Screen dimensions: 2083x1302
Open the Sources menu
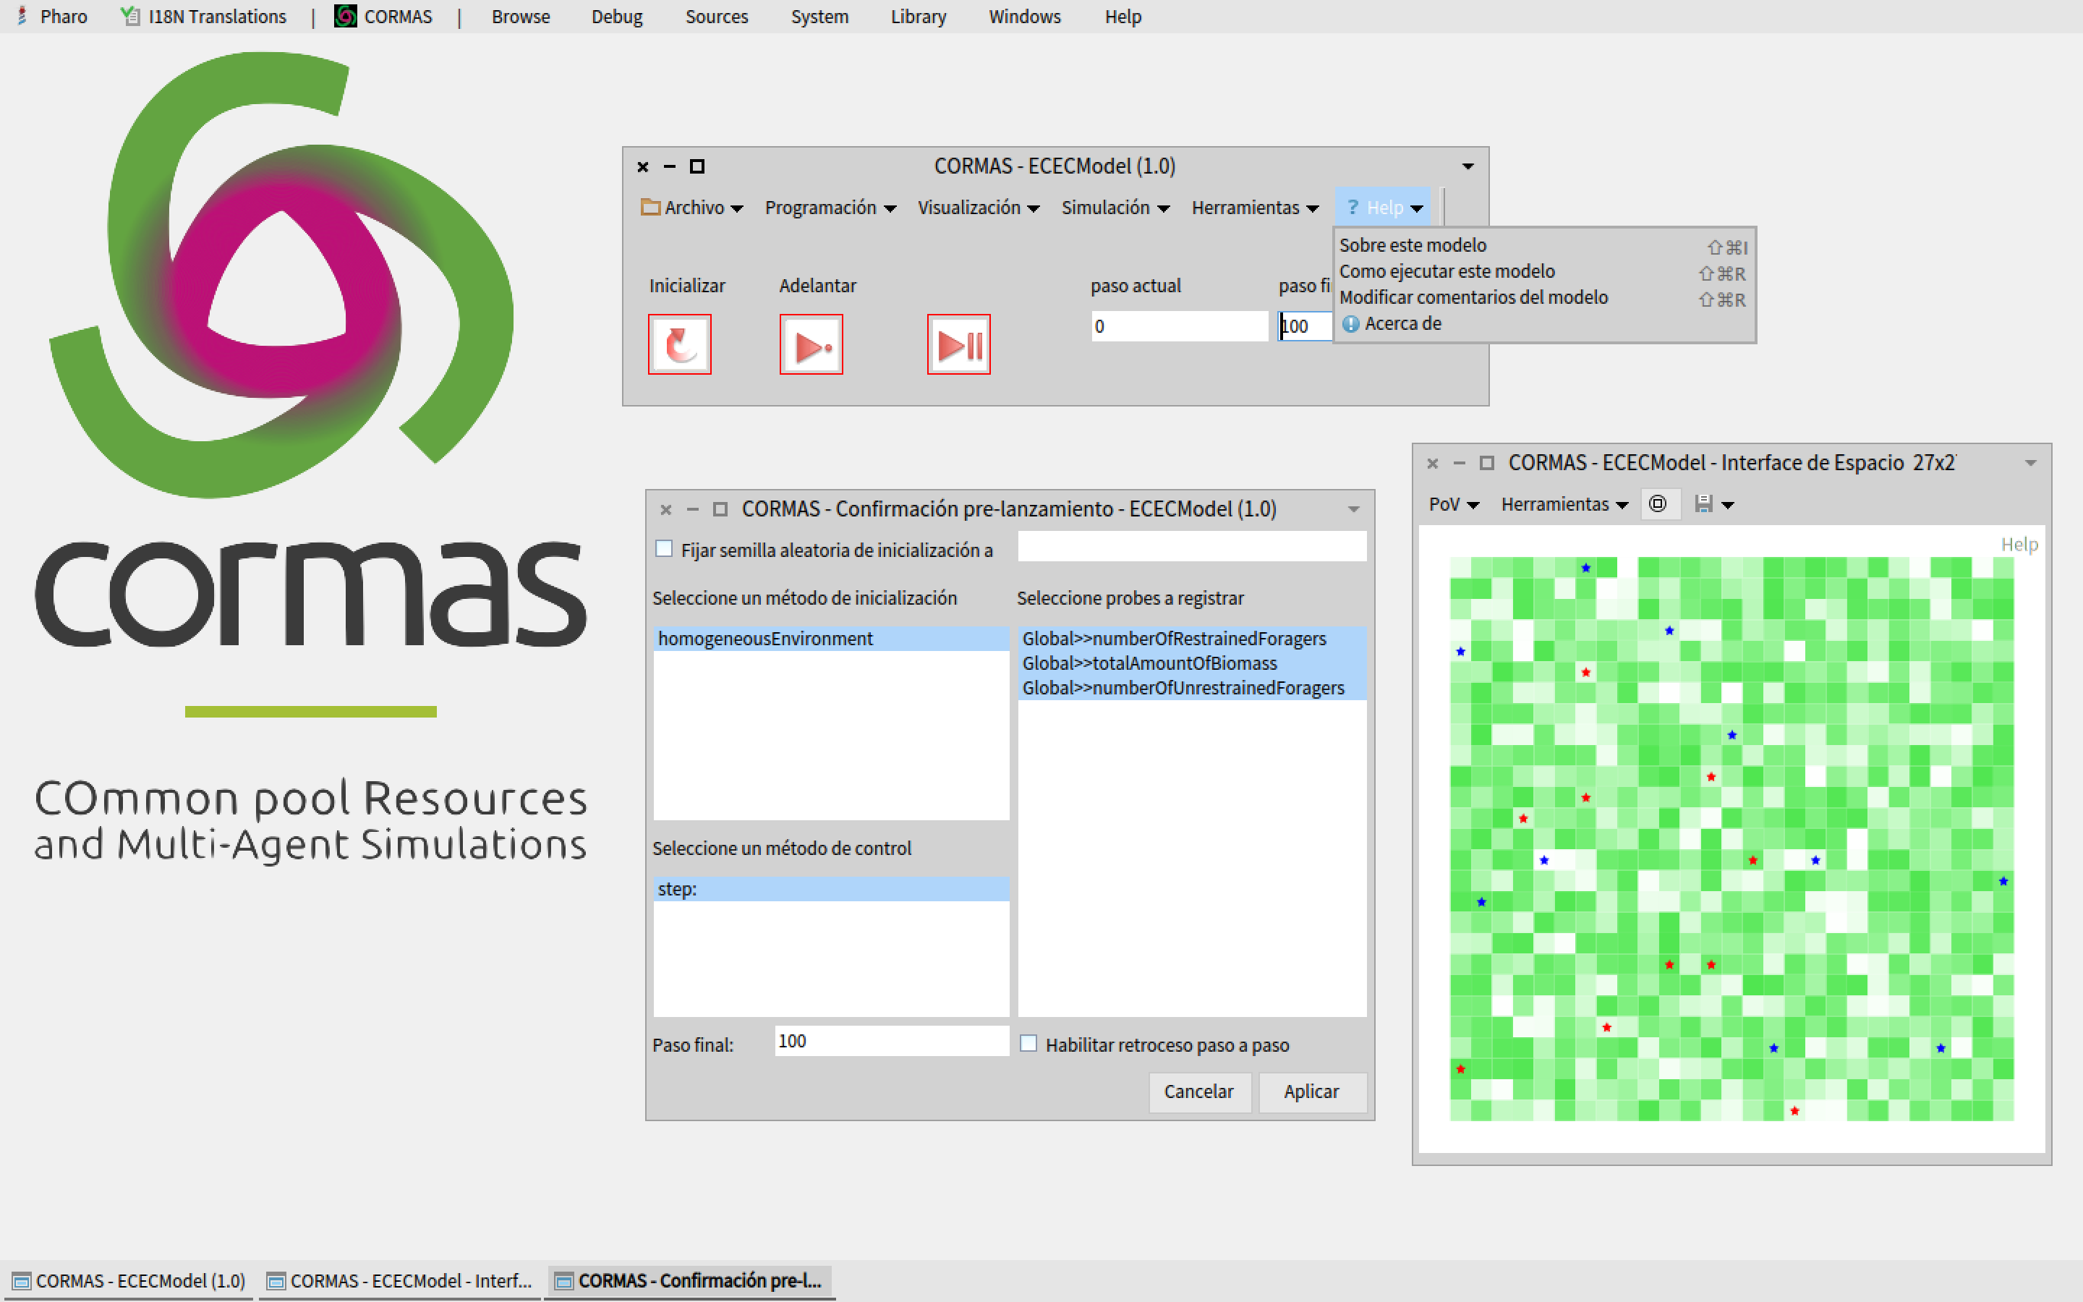[x=716, y=17]
